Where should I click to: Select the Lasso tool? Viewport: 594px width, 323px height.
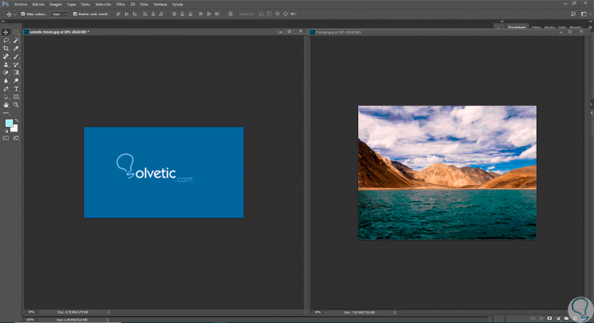(x=6, y=41)
